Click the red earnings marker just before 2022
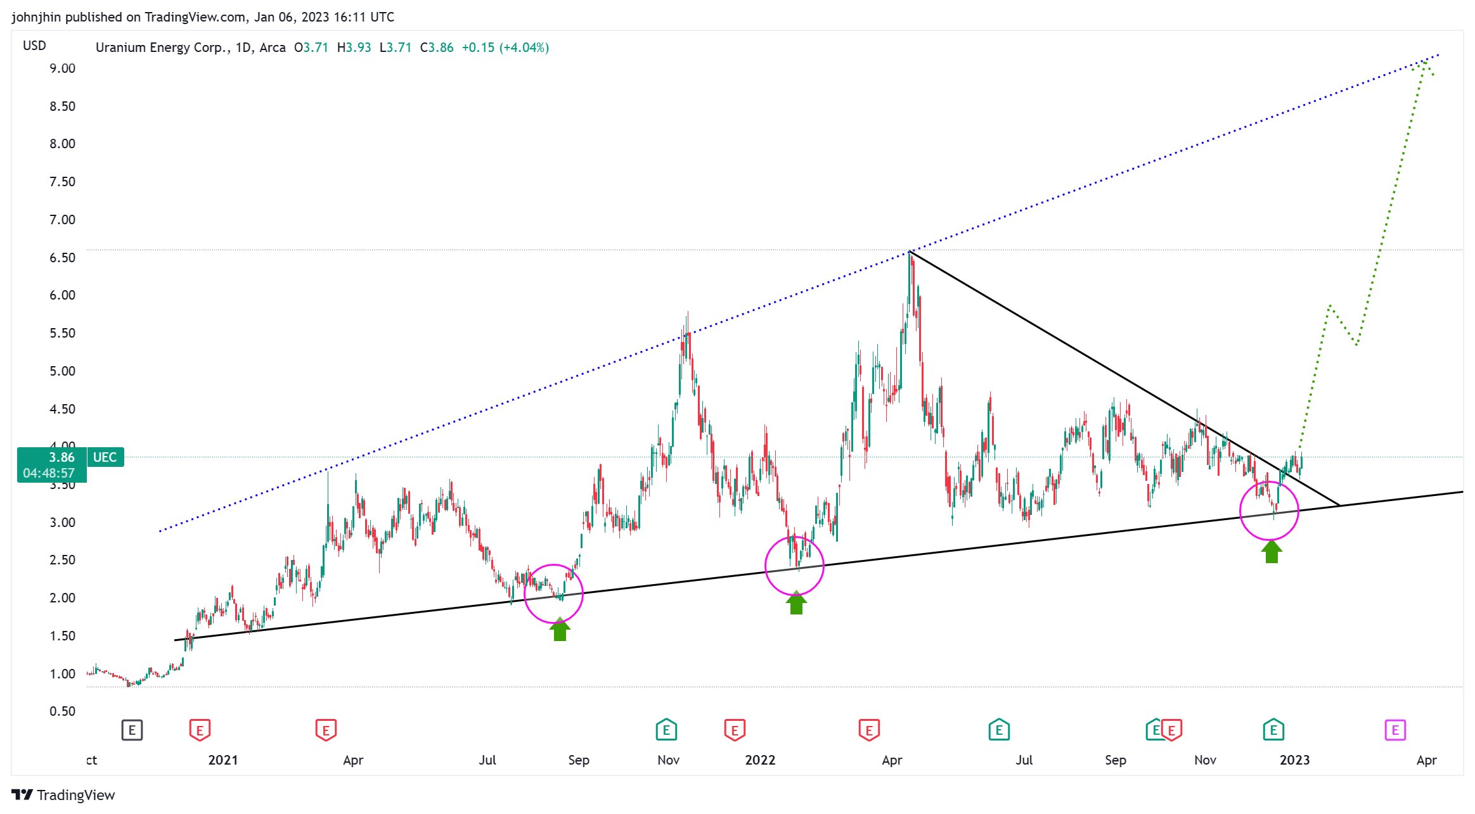1475x814 pixels. (735, 730)
